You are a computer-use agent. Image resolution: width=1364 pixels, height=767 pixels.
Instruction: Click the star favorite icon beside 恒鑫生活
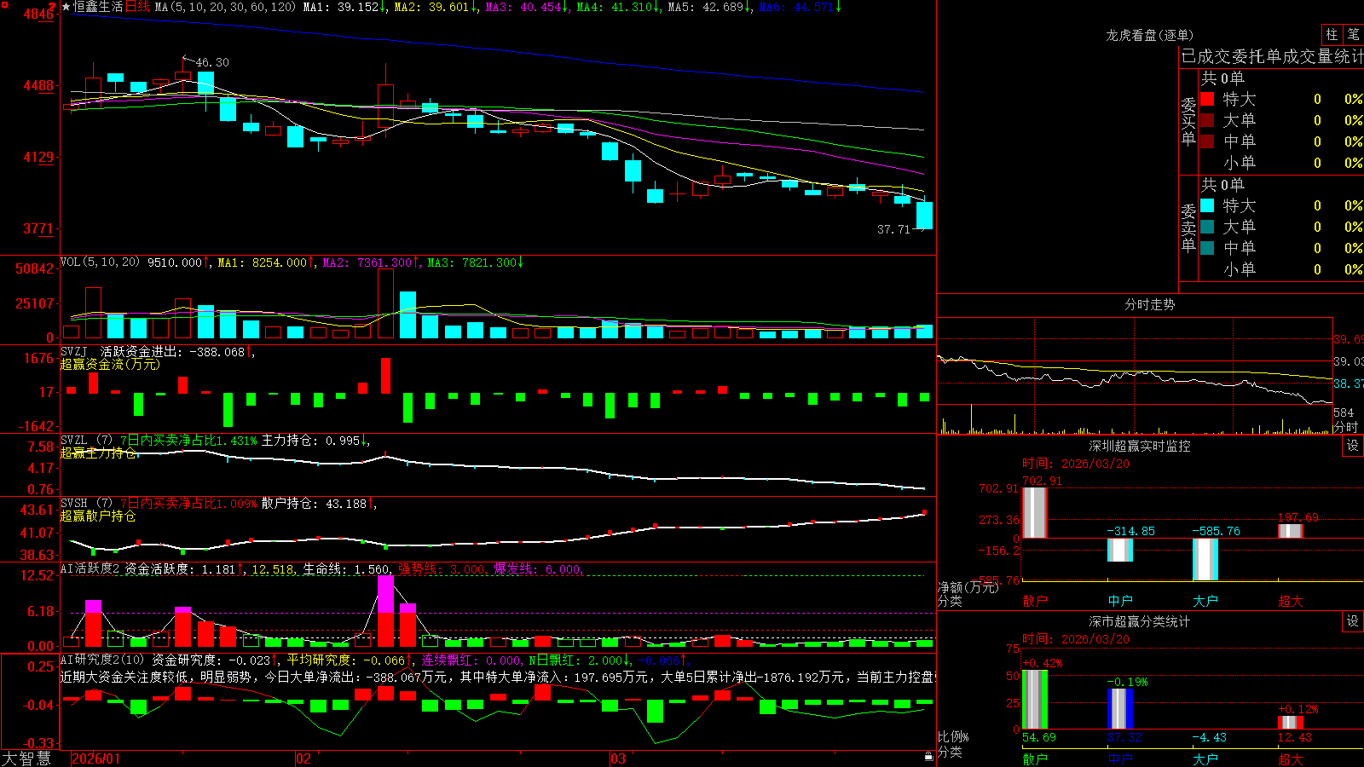(x=66, y=7)
